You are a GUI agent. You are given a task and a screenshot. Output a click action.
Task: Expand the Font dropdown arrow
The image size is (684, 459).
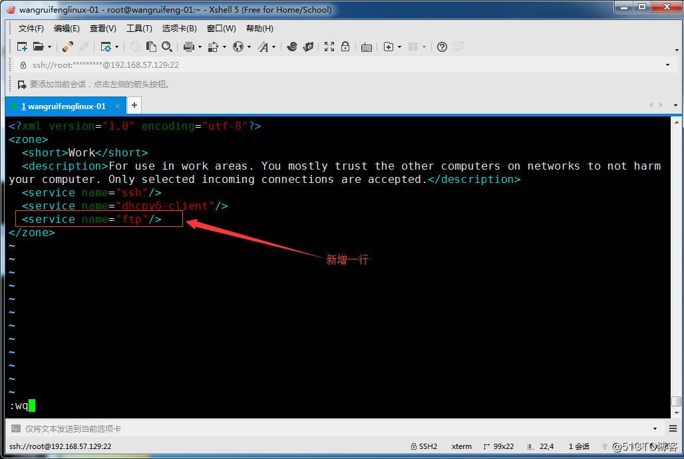click(274, 47)
